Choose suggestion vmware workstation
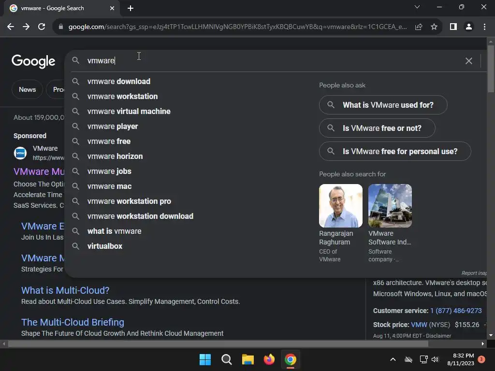This screenshot has height=371, width=495. point(122,96)
